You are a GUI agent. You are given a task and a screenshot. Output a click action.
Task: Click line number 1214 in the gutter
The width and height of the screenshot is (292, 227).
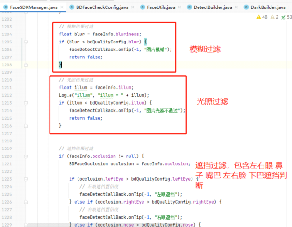(x=7, y=111)
